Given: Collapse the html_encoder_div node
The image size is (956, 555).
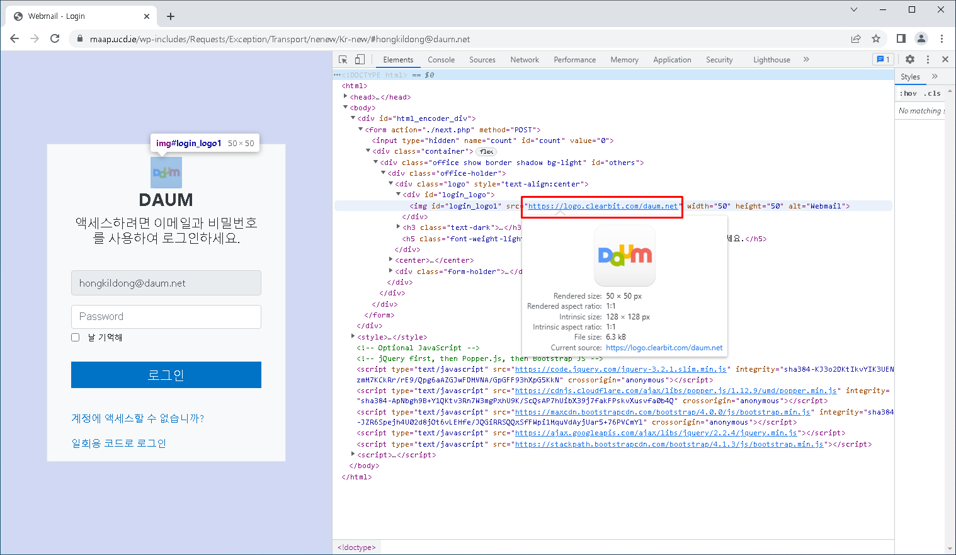Looking at the screenshot, I should [x=353, y=118].
